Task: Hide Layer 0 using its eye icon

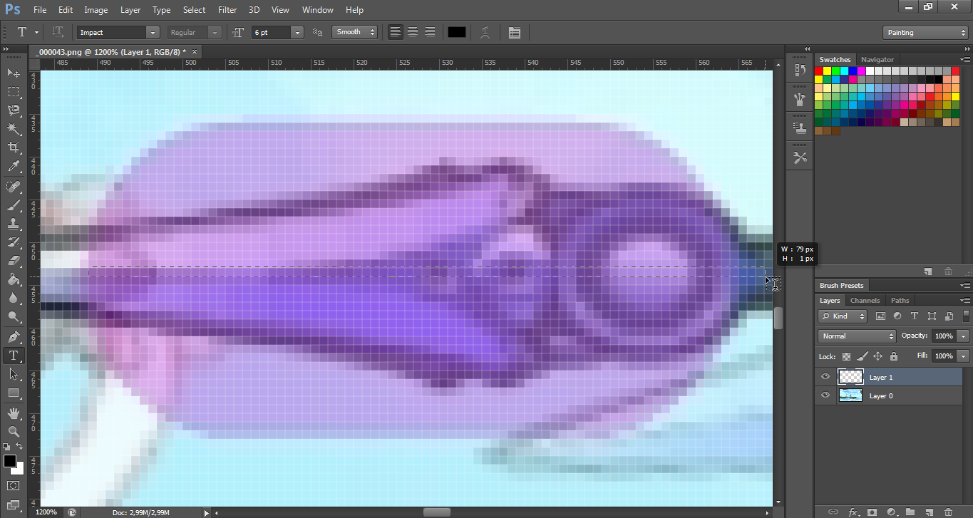Action: pyautogui.click(x=825, y=395)
